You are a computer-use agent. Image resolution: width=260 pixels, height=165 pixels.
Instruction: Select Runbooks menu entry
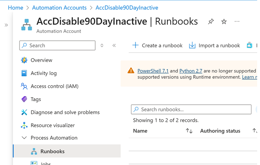(67, 151)
